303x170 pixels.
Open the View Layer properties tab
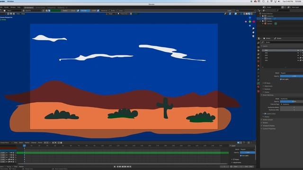click(258, 54)
